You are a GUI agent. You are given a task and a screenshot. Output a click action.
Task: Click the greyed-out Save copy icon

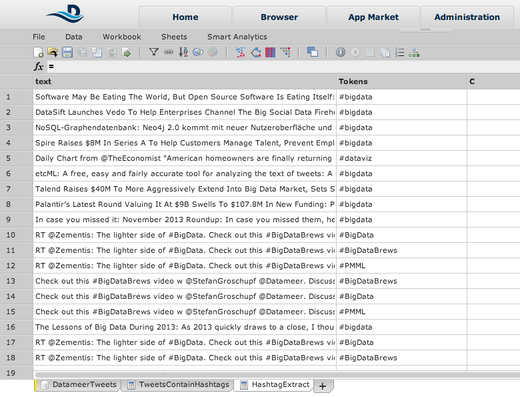pyautogui.click(x=82, y=52)
